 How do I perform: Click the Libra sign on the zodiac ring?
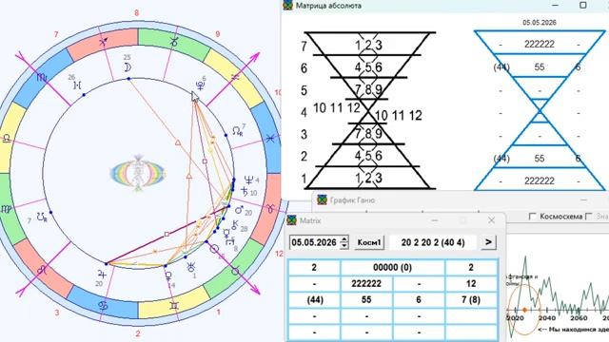click(7, 138)
